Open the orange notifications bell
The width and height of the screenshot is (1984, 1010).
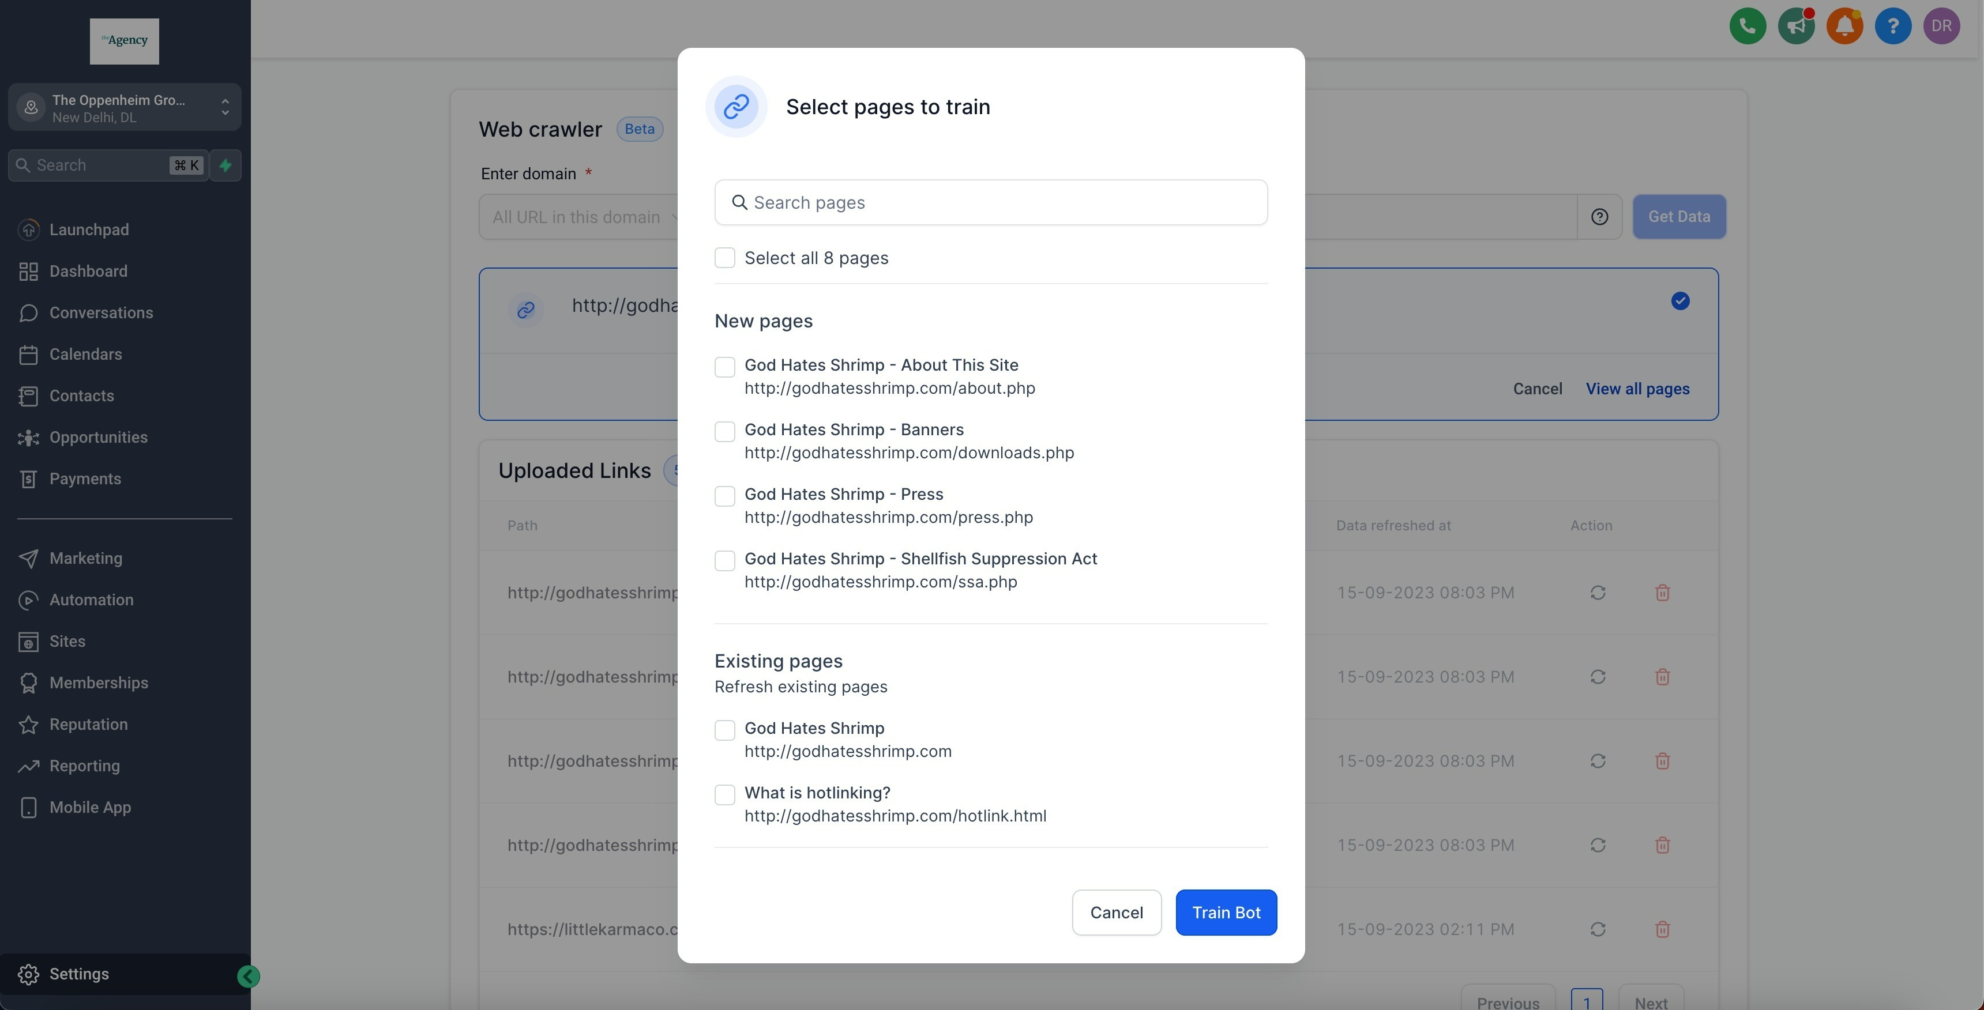[1844, 26]
